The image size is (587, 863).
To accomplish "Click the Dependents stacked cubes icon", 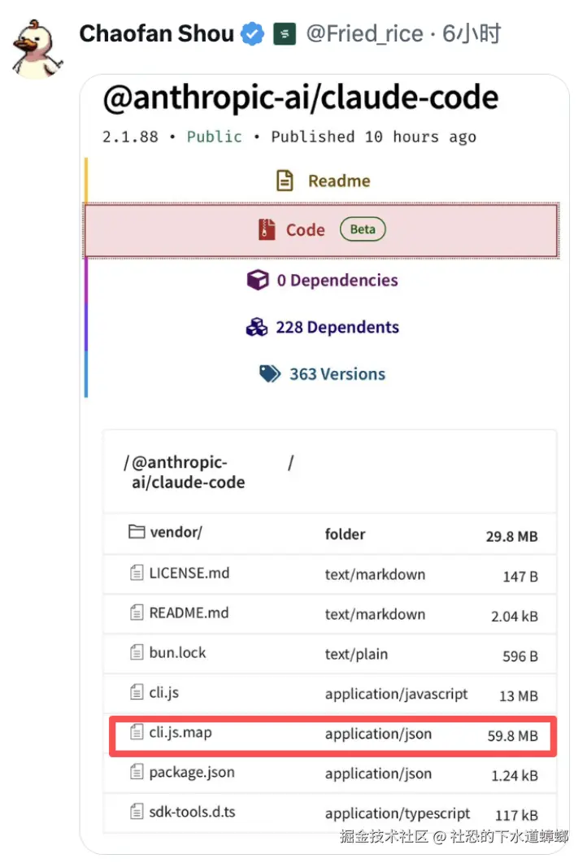I will pyautogui.click(x=257, y=328).
